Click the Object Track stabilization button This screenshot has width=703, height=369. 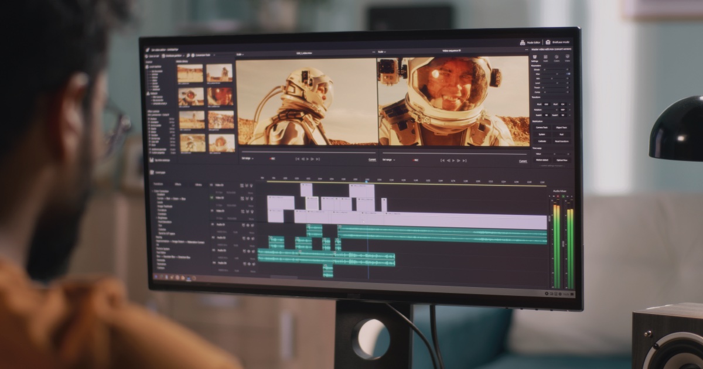tap(561, 128)
